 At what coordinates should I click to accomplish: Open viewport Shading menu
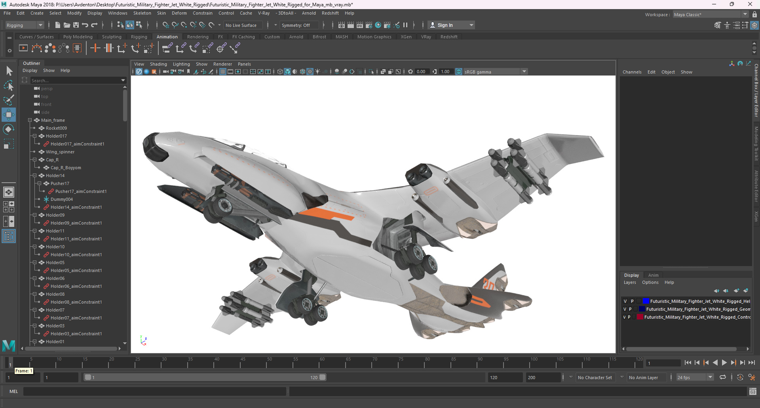click(158, 64)
